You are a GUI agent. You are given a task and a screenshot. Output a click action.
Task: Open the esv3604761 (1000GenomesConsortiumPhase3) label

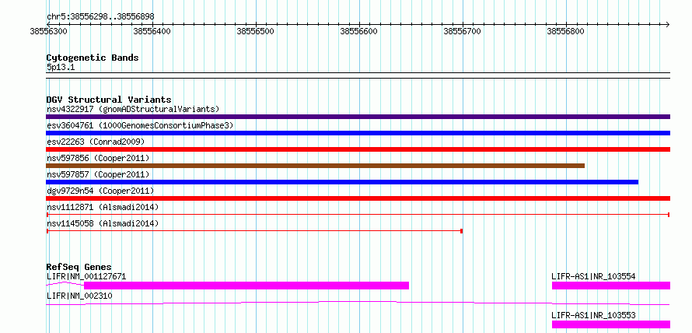[140, 125]
